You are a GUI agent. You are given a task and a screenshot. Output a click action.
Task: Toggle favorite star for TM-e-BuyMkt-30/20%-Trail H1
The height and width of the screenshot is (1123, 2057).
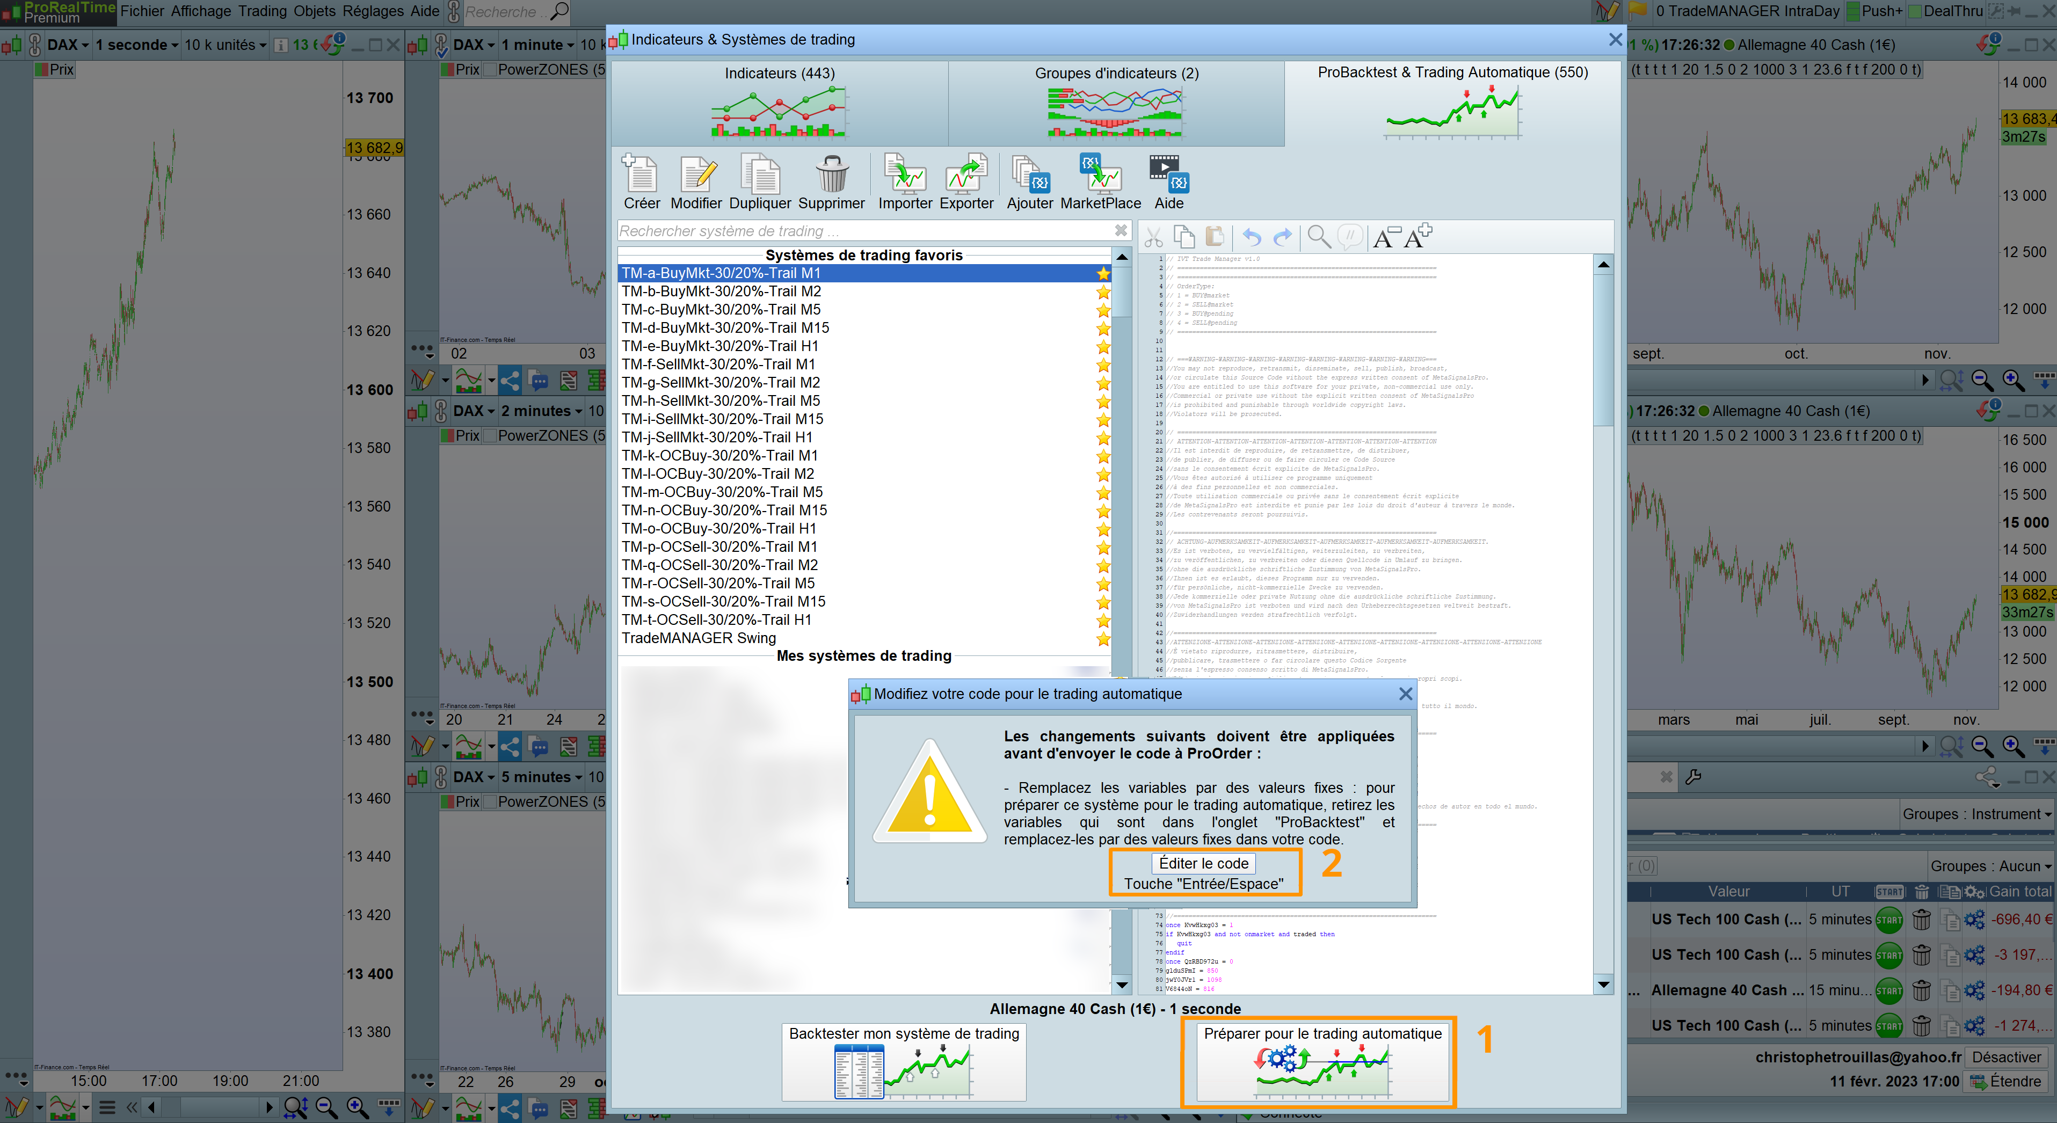tap(1103, 346)
